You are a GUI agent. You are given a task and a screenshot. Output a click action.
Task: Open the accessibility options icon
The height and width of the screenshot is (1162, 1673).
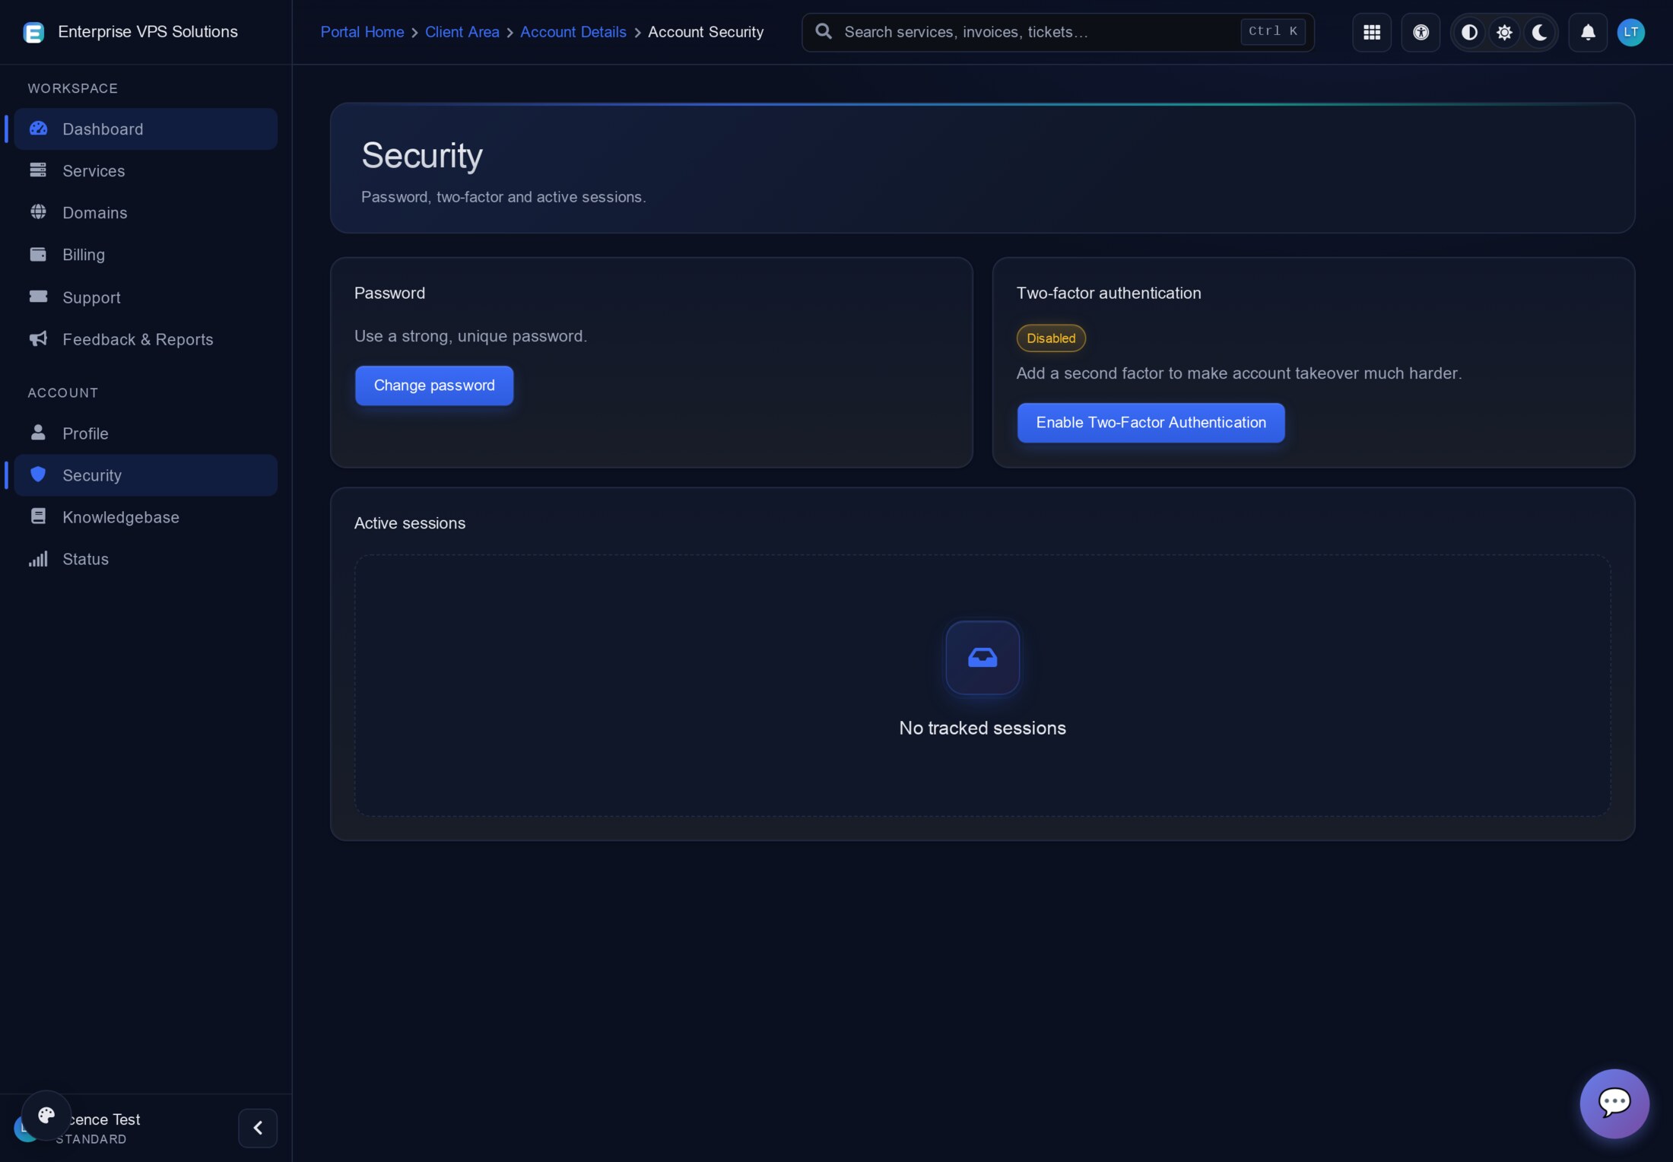(x=1421, y=32)
